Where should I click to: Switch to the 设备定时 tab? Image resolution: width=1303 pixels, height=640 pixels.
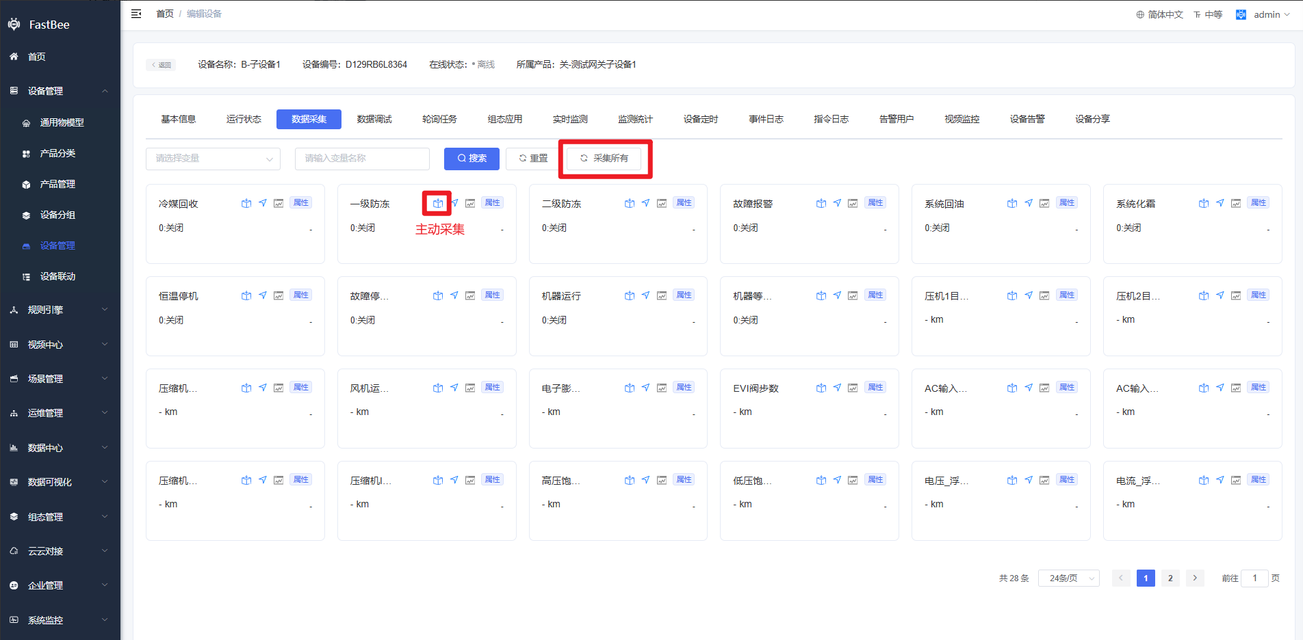tap(701, 119)
